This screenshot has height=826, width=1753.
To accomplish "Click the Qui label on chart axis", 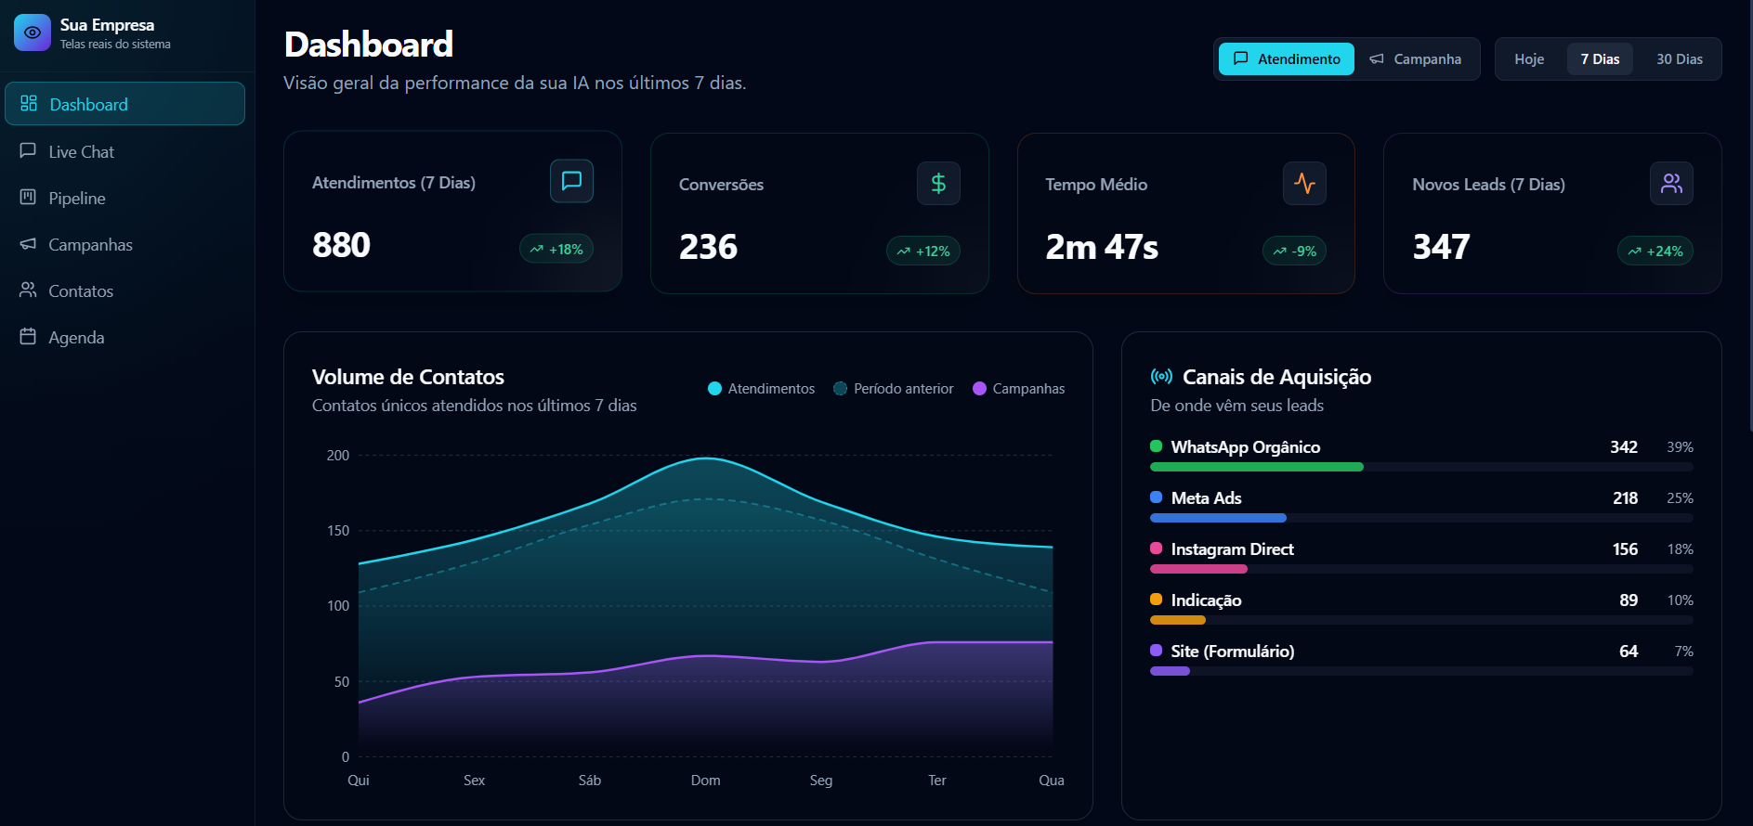I will click(x=359, y=781).
